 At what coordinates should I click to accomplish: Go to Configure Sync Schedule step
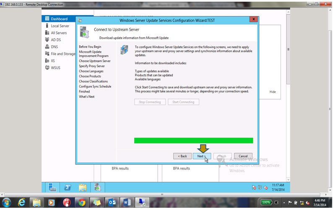point(95,86)
